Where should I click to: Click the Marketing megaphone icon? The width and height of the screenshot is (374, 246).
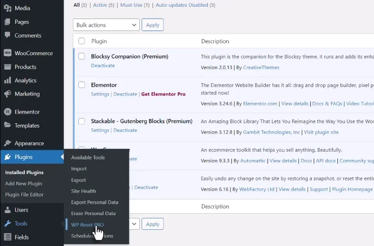click(8, 94)
